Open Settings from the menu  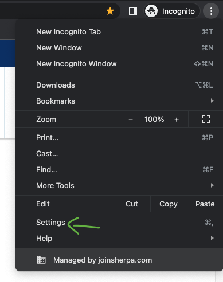click(119, 223)
